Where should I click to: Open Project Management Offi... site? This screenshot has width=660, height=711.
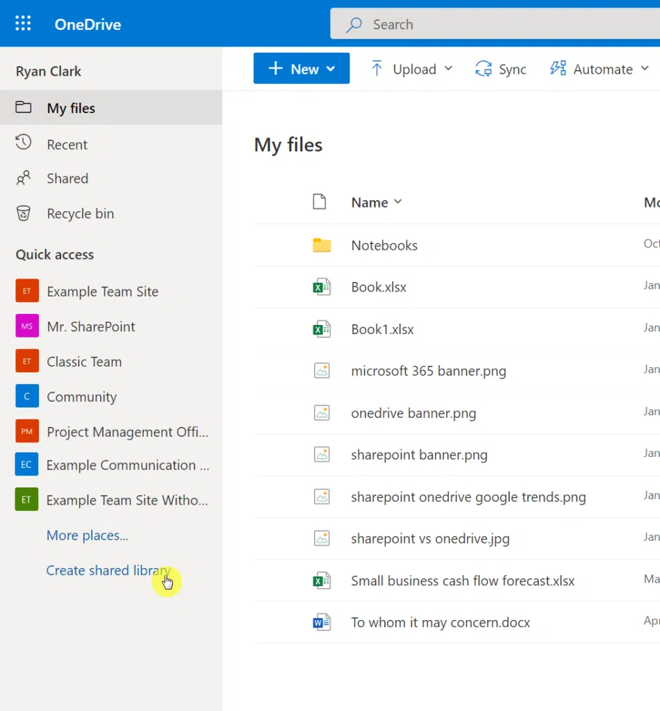pyautogui.click(x=127, y=432)
